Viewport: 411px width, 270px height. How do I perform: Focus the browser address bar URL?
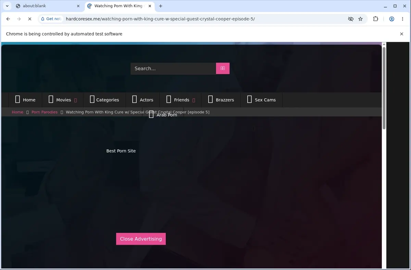[160, 19]
